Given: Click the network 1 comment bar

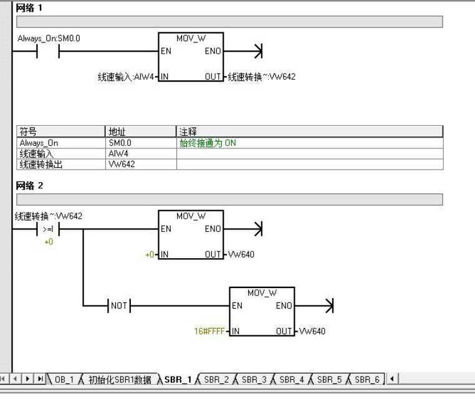Looking at the screenshot, I should 229,22.
